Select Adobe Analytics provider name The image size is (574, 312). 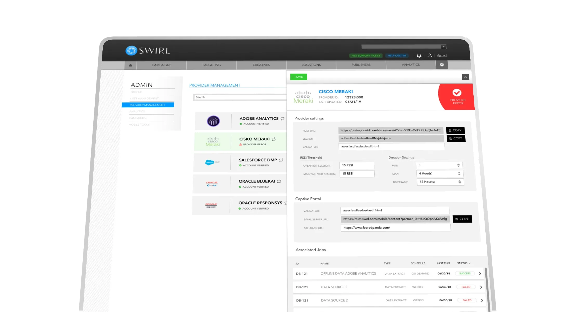coord(259,119)
